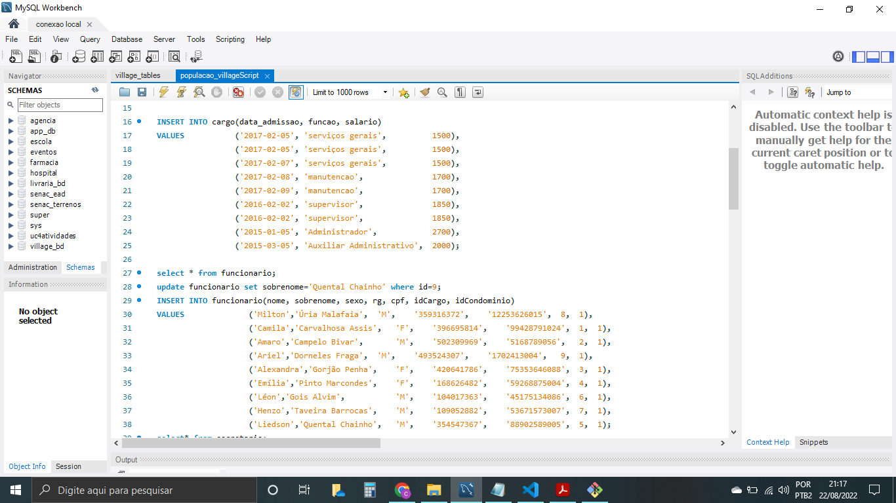Image resolution: width=896 pixels, height=503 pixels.
Task: Open the beautify/reformat script icon
Action: (423, 92)
